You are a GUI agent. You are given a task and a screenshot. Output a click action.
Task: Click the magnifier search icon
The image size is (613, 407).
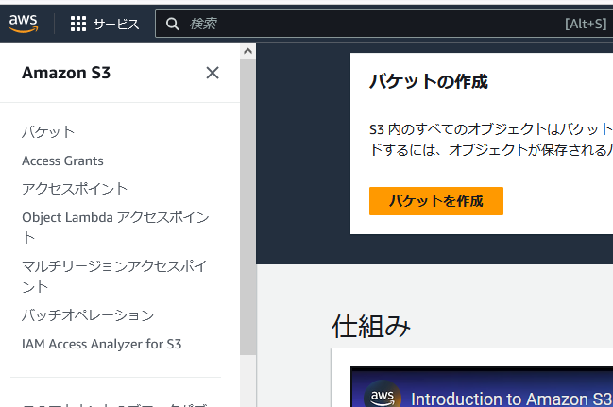pos(172,24)
